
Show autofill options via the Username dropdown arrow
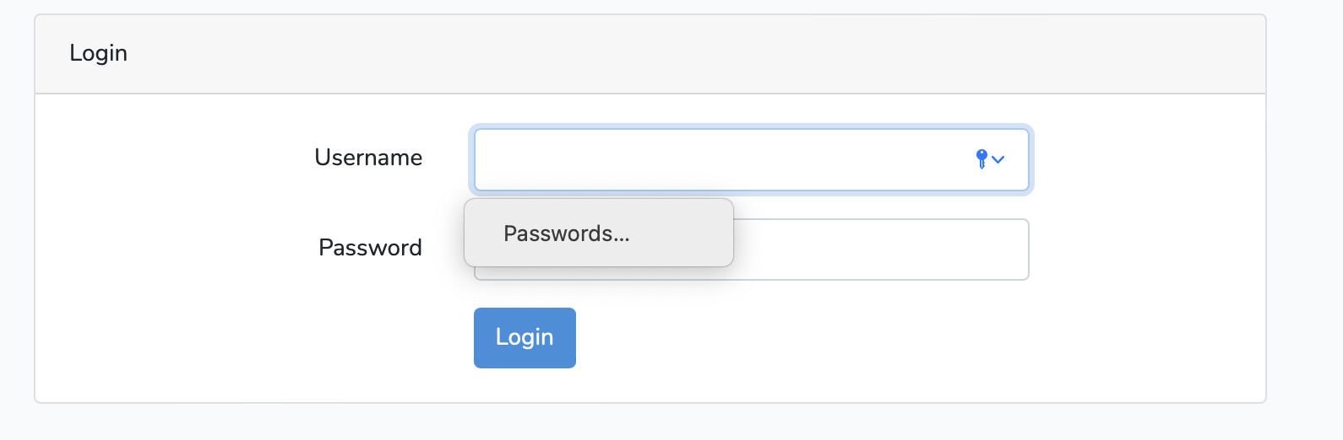click(x=998, y=159)
